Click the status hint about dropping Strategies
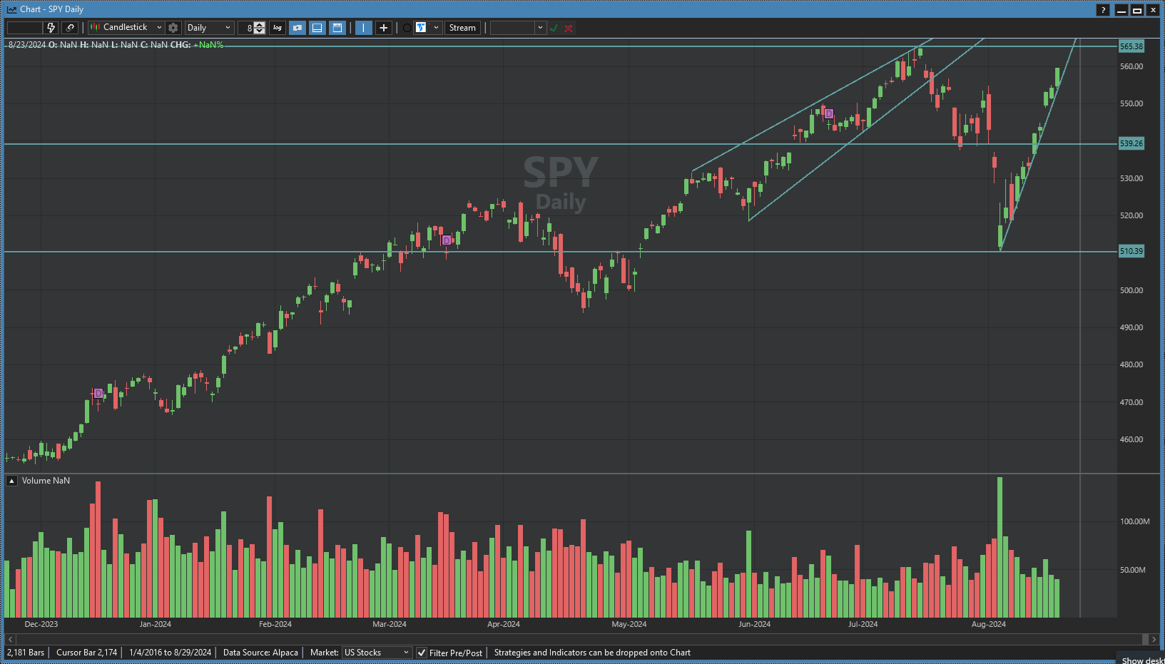The image size is (1165, 664). point(592,653)
